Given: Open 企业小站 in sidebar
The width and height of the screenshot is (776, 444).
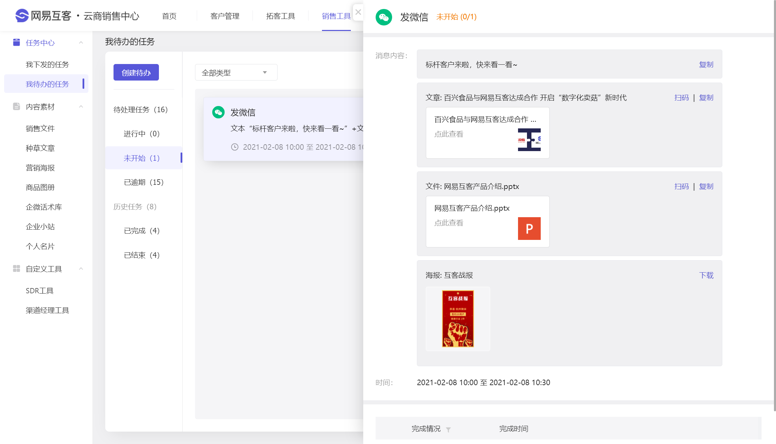Looking at the screenshot, I should 40,226.
